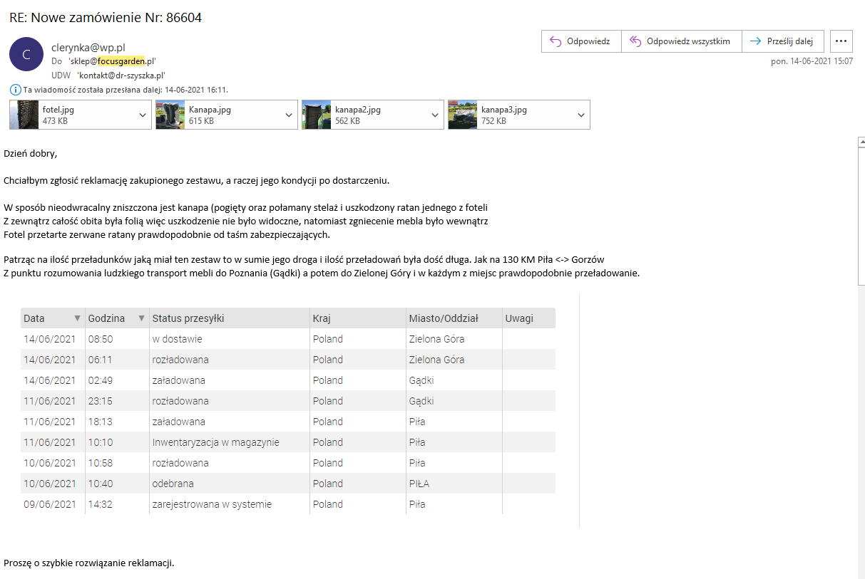Click the sender avatar circle "C"
Image resolution: width=865 pixels, height=579 pixels.
click(26, 54)
